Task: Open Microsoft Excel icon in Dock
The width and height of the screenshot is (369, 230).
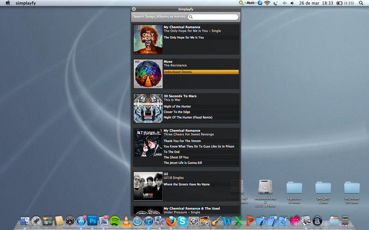Action: coord(238,221)
